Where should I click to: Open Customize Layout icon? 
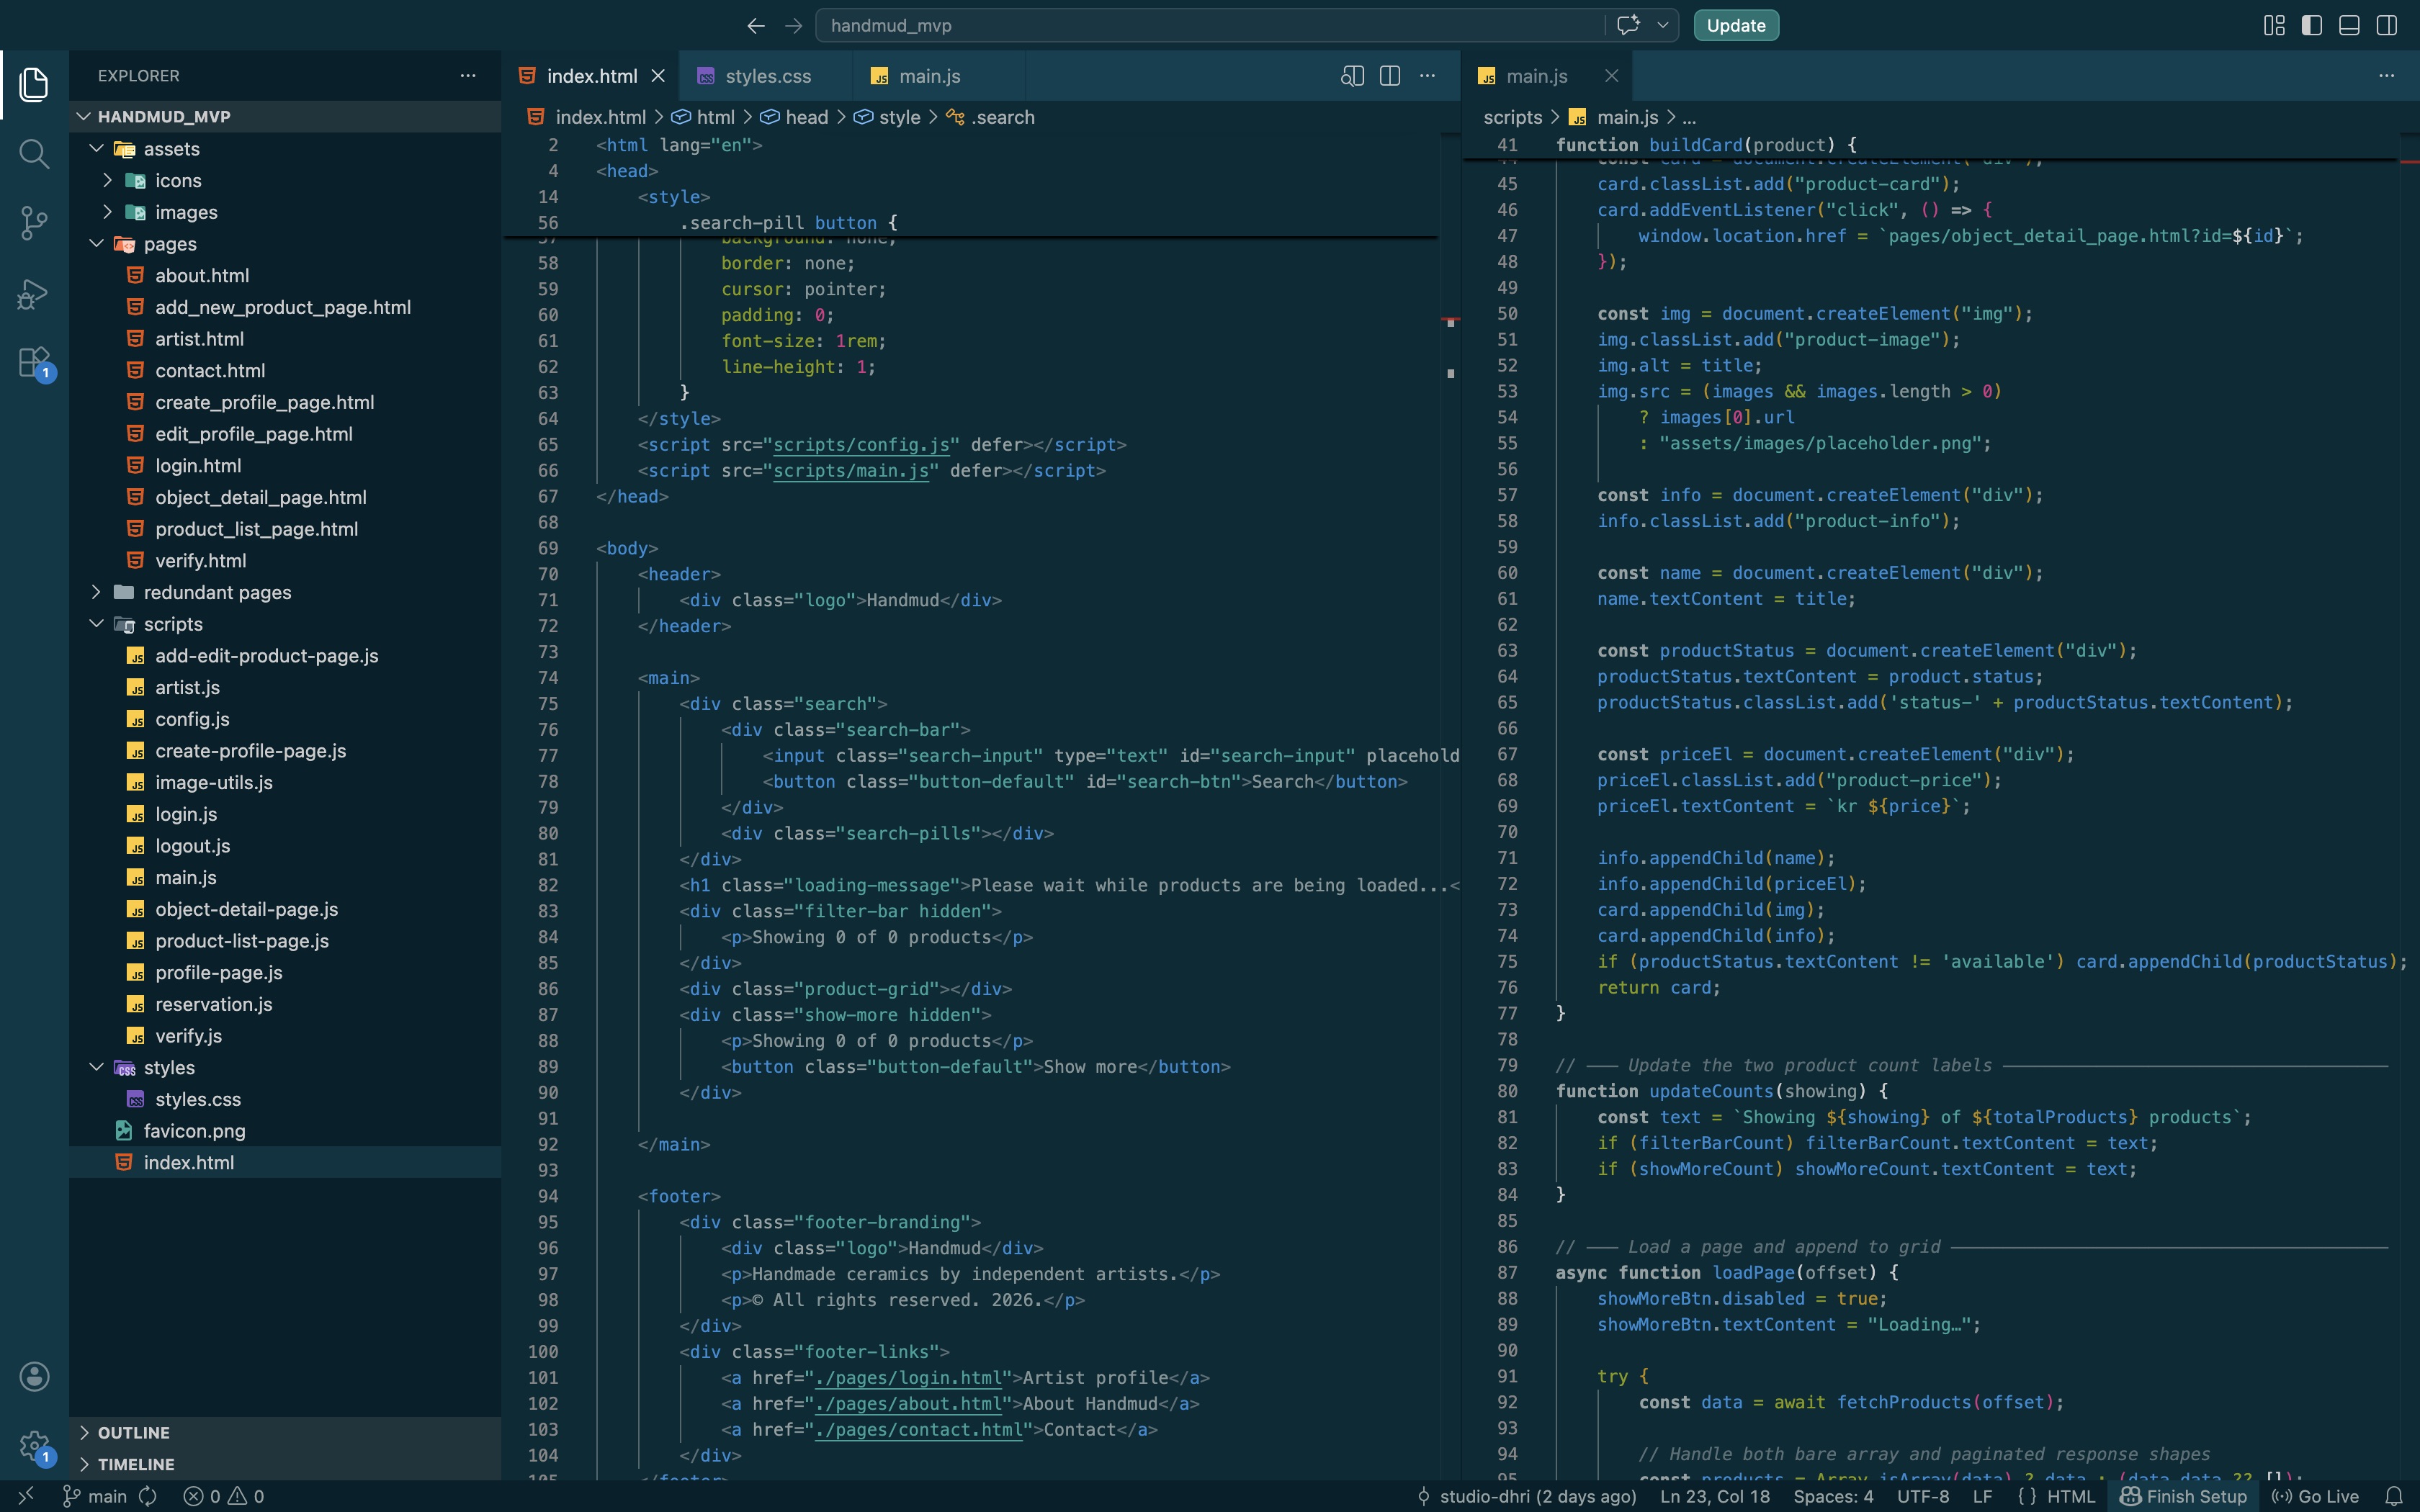(x=2274, y=26)
